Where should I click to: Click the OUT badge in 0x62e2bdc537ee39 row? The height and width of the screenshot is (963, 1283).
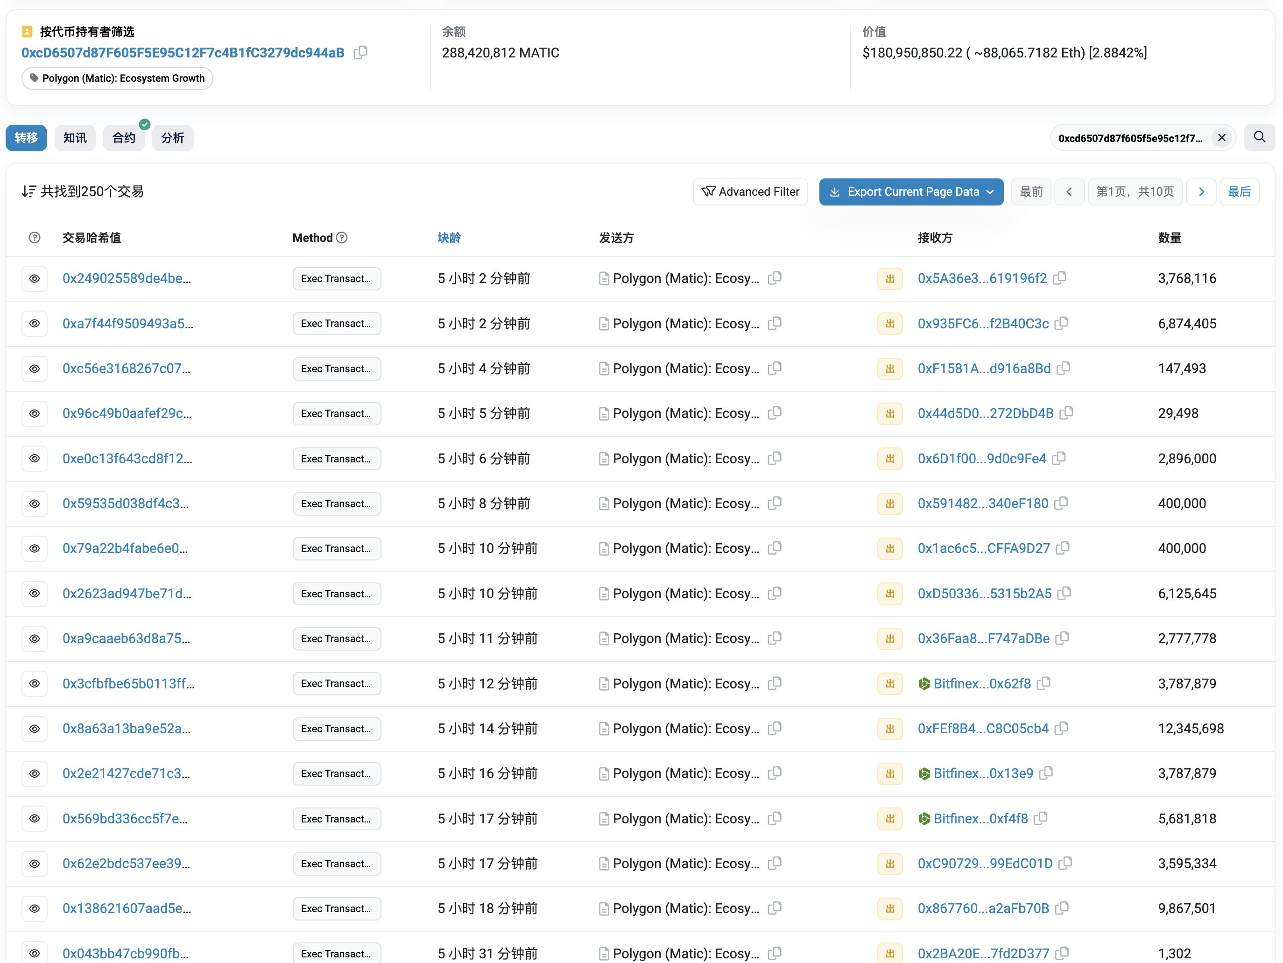pos(890,864)
